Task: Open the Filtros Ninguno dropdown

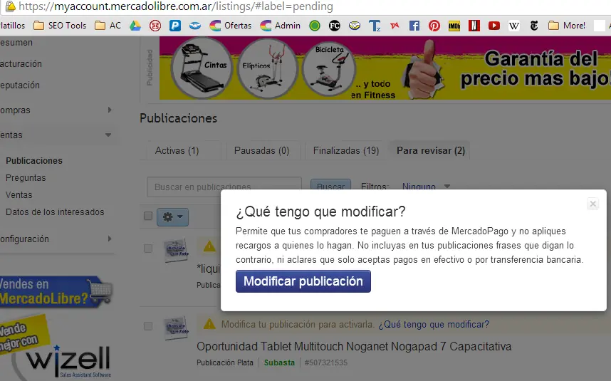Action: [426, 187]
